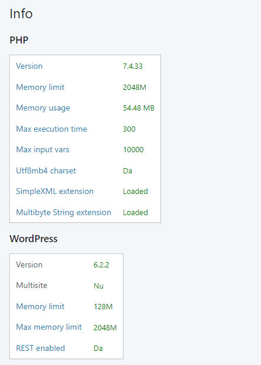Click the PHP Memory limit label
This screenshot has width=261, height=365.
point(41,88)
